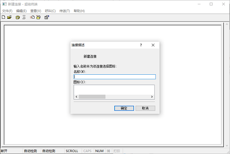
Task: Click the Open file folder toolbar icon
Action: [9, 17]
